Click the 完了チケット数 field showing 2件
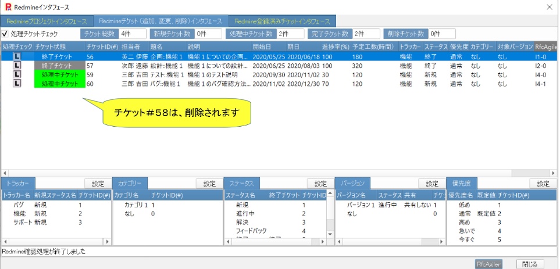This screenshot has width=560, height=269. coord(366,34)
